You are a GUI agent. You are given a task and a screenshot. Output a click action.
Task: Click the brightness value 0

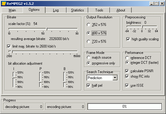pos(145,23)
